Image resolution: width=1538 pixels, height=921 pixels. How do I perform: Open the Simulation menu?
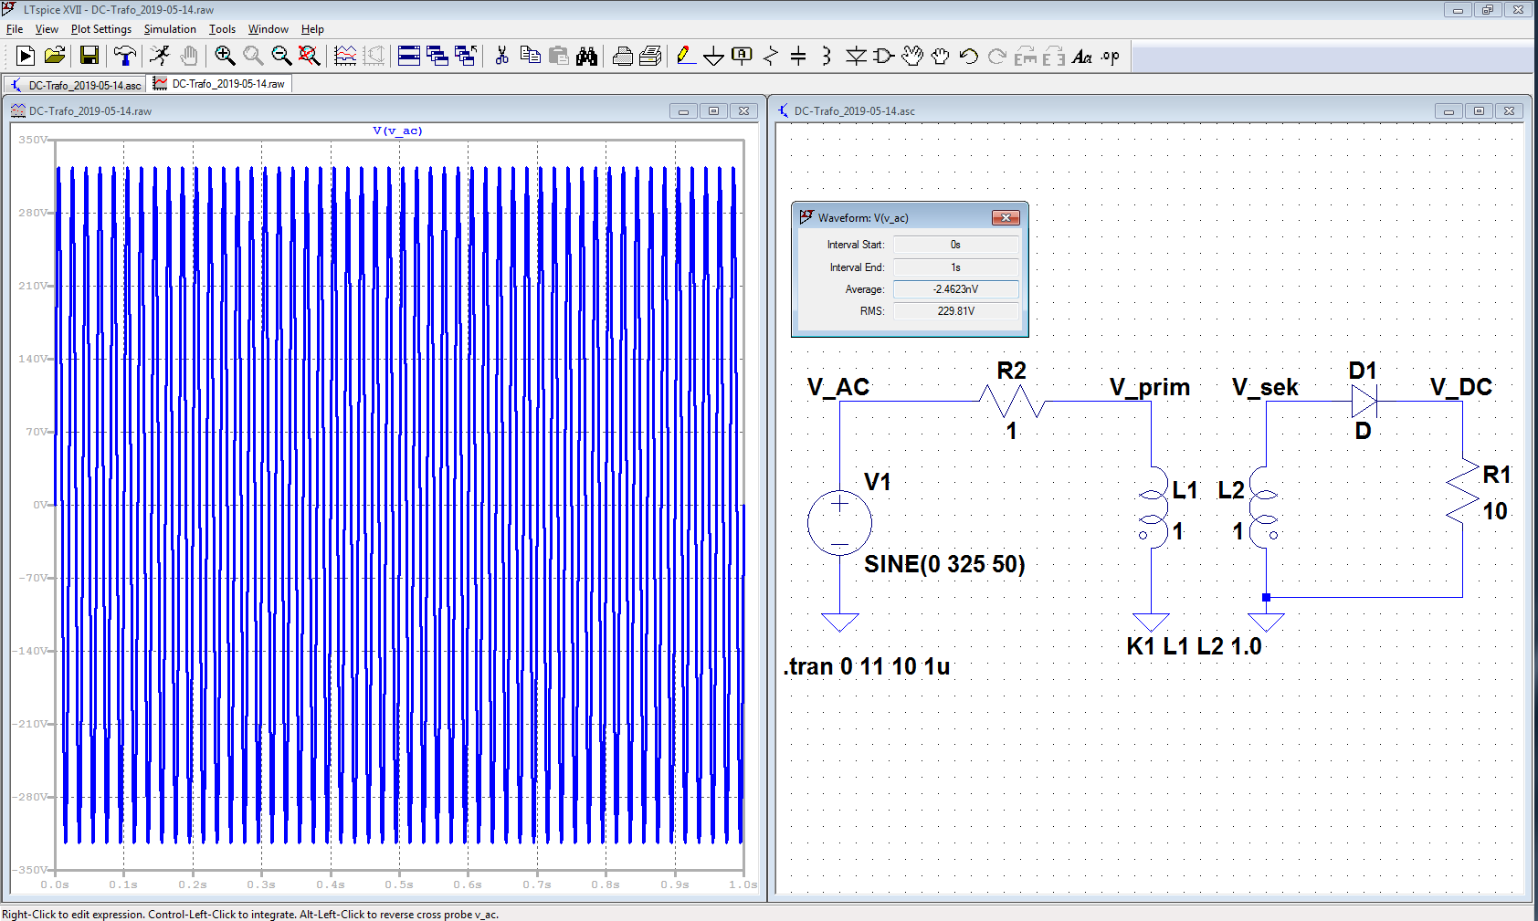click(x=170, y=29)
